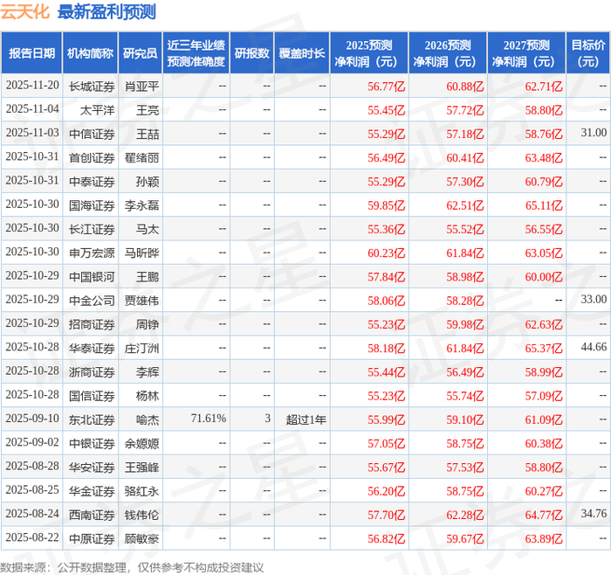Select the 报告日期 column header

31,53
